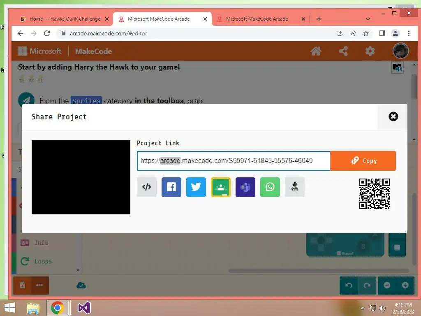The image size is (421, 316).
Task: Click the workspace horizontal scrollbar
Action: pos(319,271)
